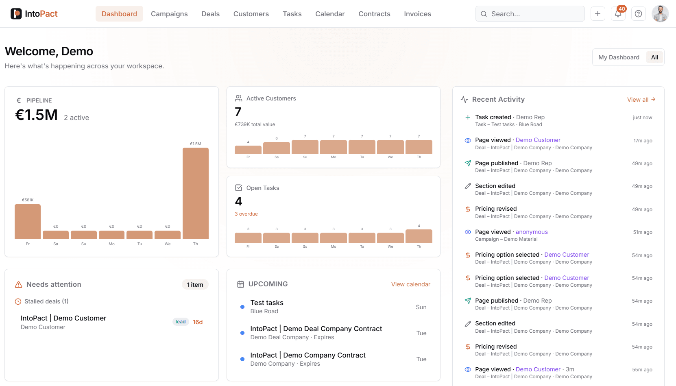Click eye icon for Page viewed 17m ago
Viewport: 676px width, 386px height.
[x=468, y=140]
